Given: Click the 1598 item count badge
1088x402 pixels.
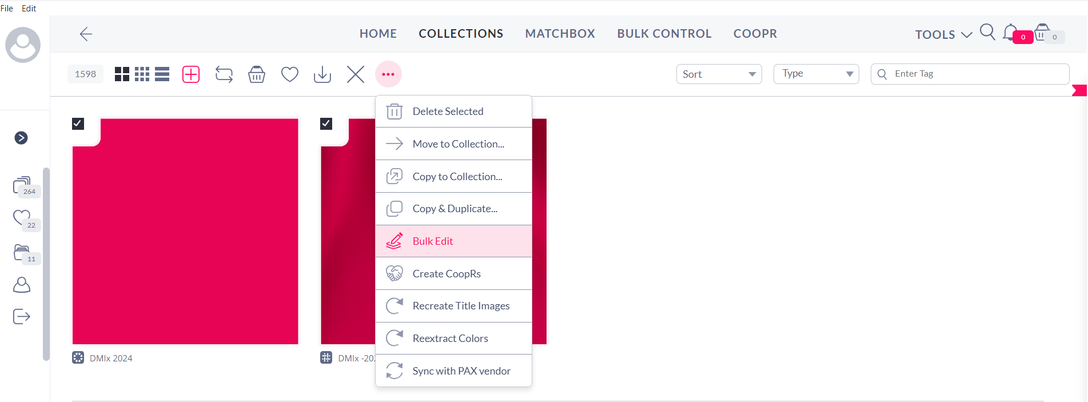Looking at the screenshot, I should pyautogui.click(x=86, y=74).
